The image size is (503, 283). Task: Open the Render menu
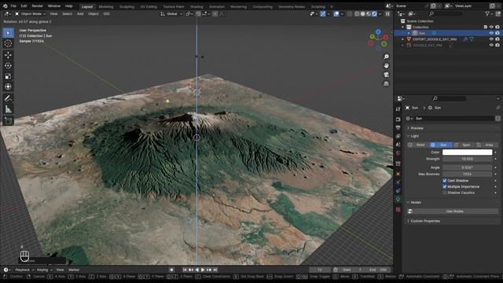pos(37,6)
